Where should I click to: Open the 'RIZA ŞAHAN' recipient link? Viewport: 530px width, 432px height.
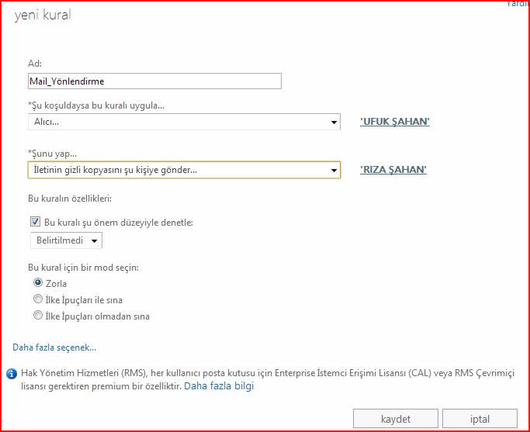click(393, 170)
